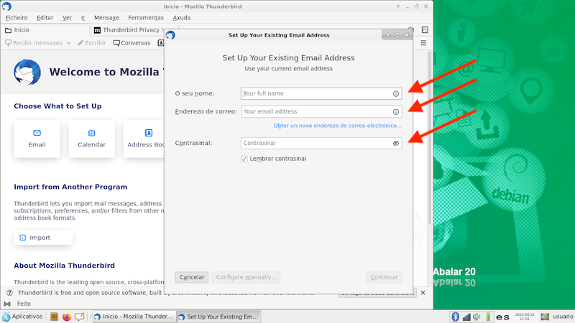Image resolution: width=575 pixels, height=323 pixels.
Task: Open the Calendar setup card
Action: point(91,139)
